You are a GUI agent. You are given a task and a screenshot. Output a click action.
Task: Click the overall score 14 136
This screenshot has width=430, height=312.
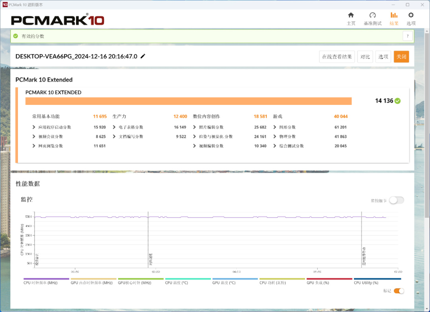pyautogui.click(x=384, y=101)
